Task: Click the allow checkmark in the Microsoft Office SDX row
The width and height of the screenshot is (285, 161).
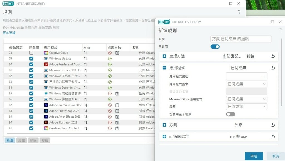Action: (110, 70)
